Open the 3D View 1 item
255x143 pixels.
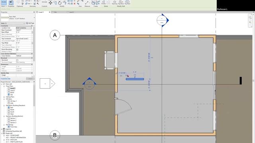tap(13, 101)
